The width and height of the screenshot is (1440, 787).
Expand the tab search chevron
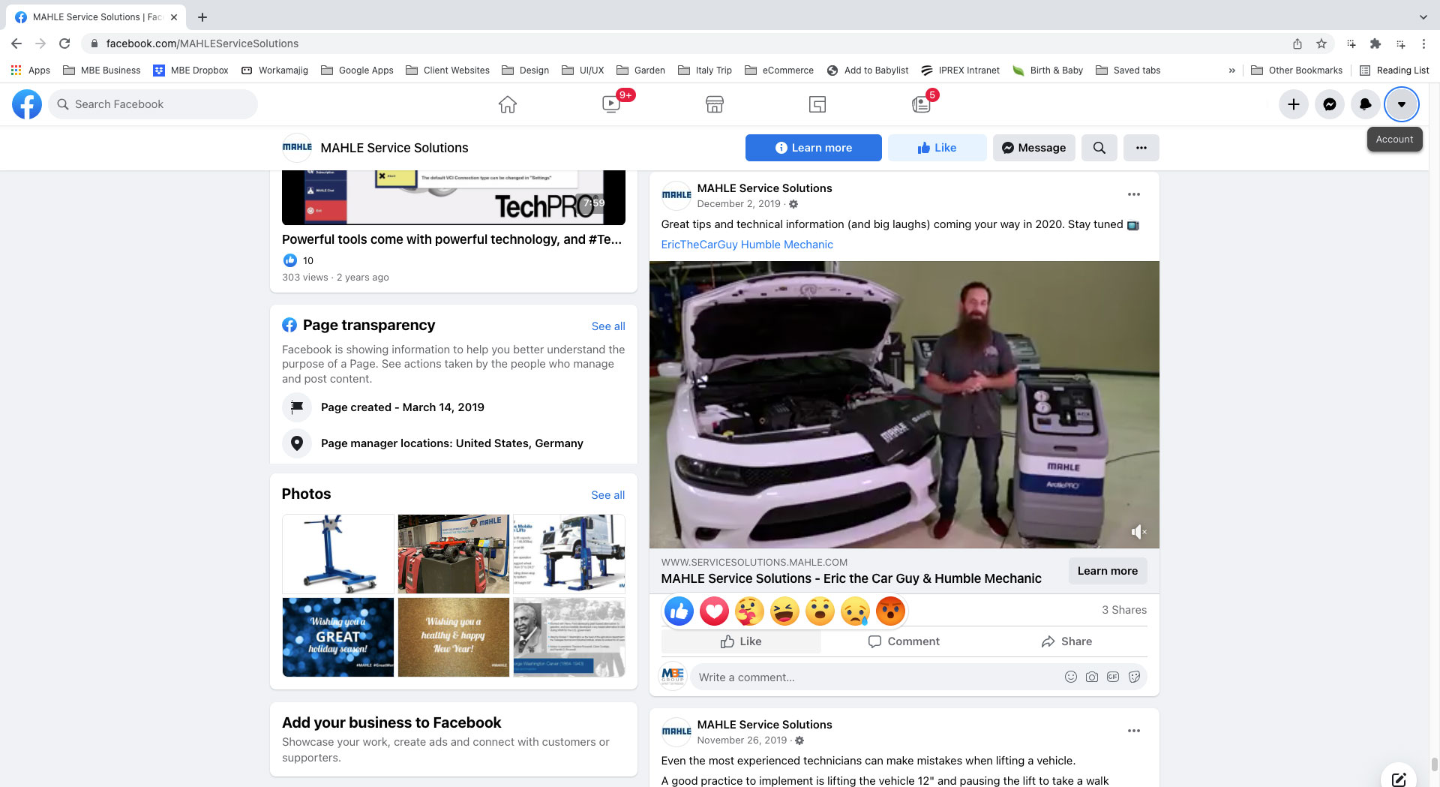[x=1423, y=17]
